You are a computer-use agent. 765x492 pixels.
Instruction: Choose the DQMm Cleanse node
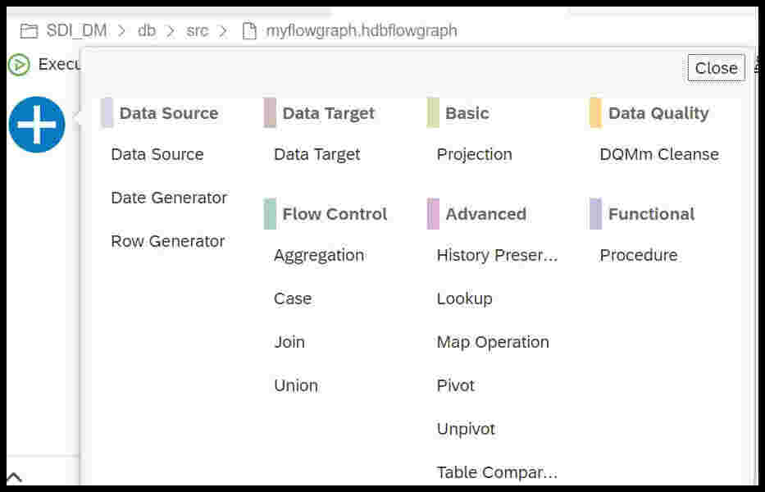coord(659,154)
